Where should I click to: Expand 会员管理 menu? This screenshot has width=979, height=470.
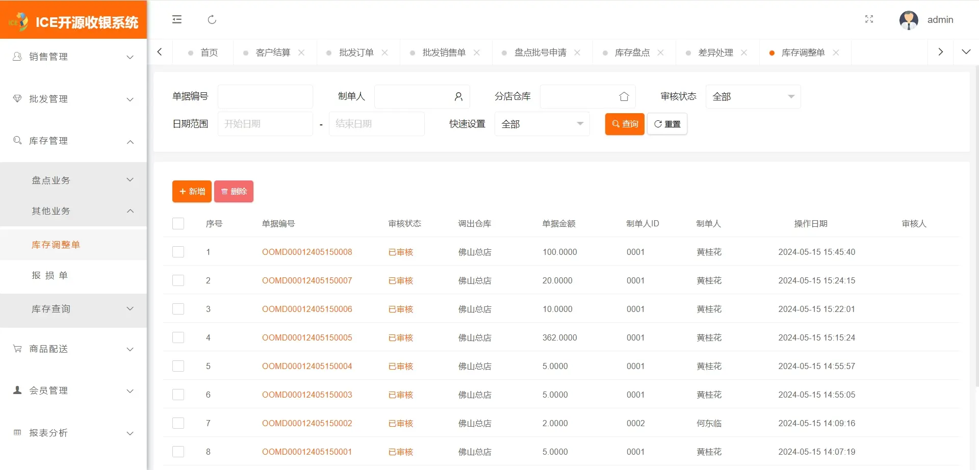[x=73, y=390]
